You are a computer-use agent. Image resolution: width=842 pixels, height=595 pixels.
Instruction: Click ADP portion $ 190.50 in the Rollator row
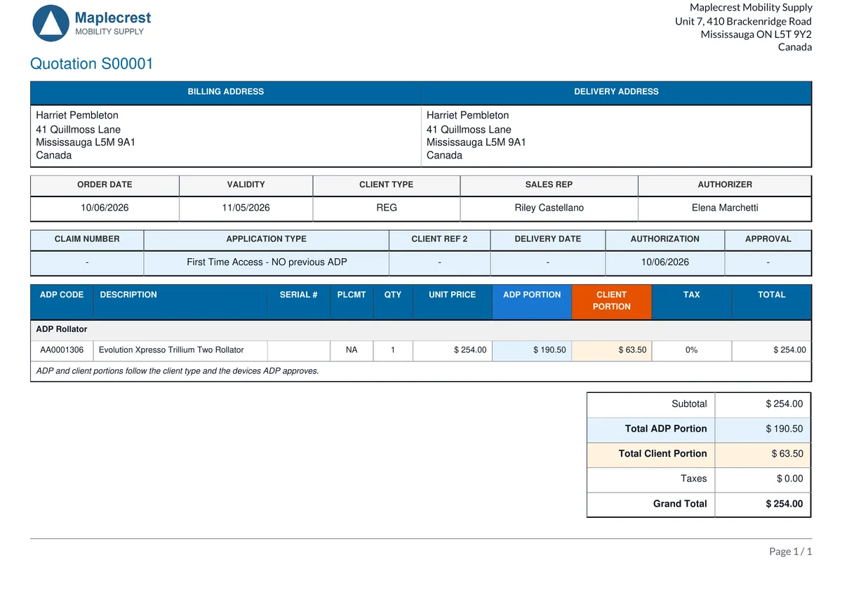[x=549, y=350]
